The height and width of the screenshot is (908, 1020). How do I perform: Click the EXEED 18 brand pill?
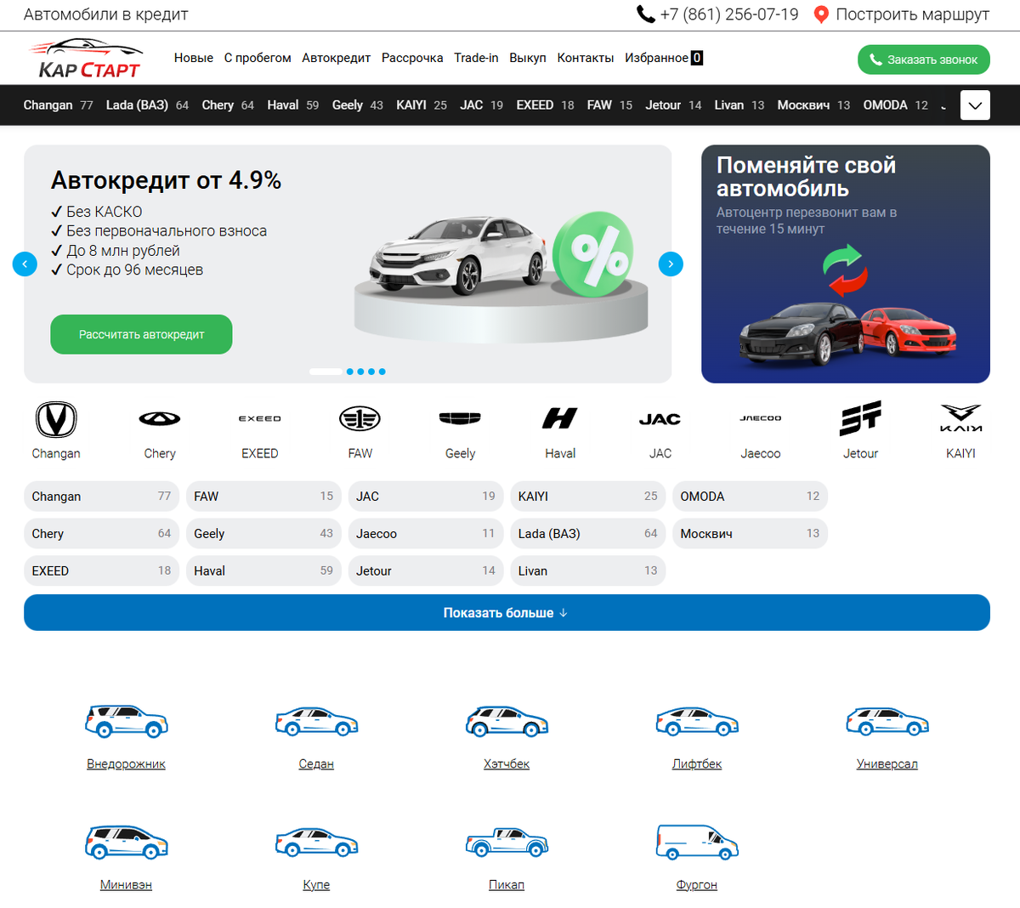(x=101, y=571)
